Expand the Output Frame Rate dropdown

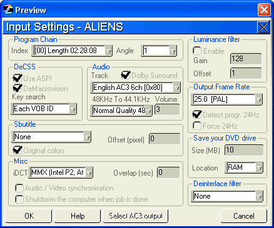226,99
